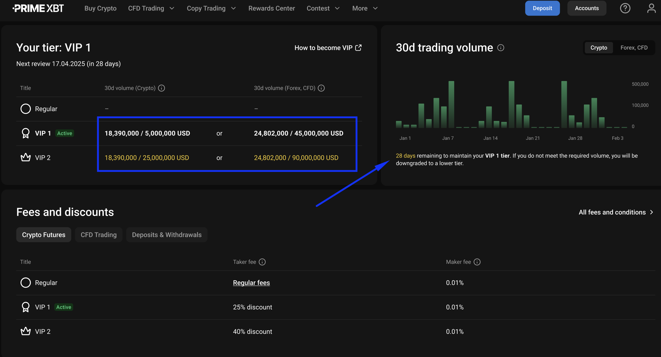Open the Regular fees link
661x357 pixels.
tap(251, 283)
